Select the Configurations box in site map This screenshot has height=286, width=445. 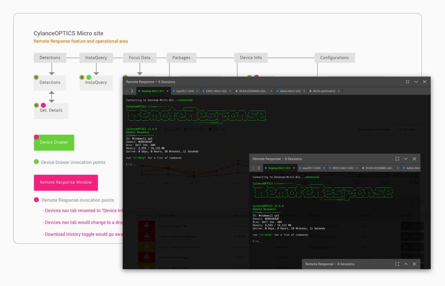[334, 58]
